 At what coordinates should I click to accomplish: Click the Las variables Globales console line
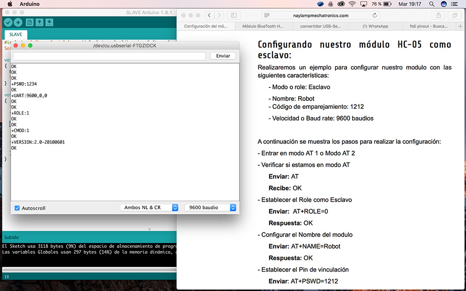[x=89, y=252]
